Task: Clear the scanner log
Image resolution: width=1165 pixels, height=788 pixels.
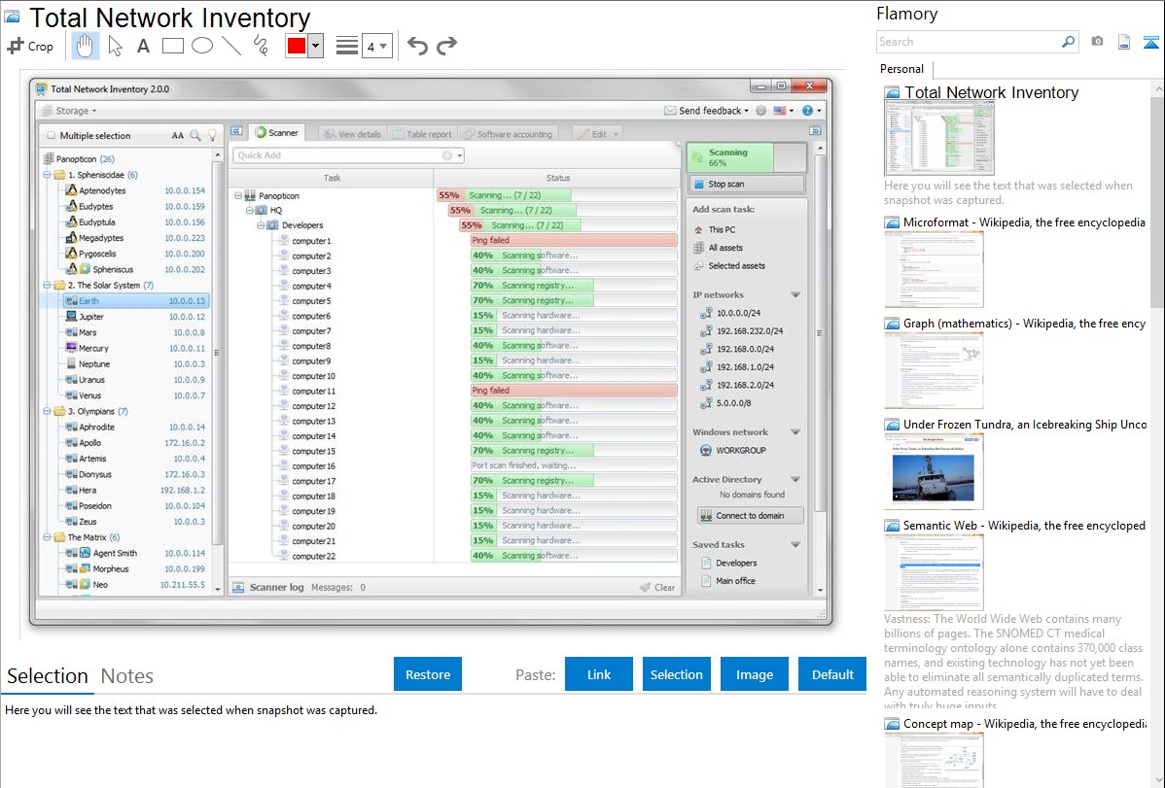Action: coord(657,588)
